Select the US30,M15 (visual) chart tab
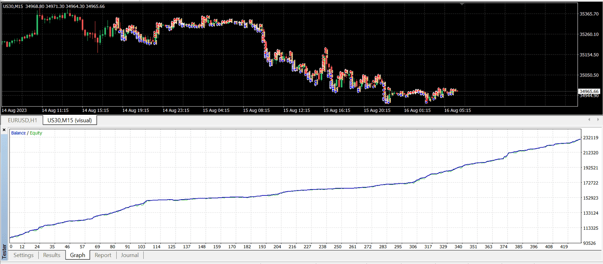 point(70,120)
